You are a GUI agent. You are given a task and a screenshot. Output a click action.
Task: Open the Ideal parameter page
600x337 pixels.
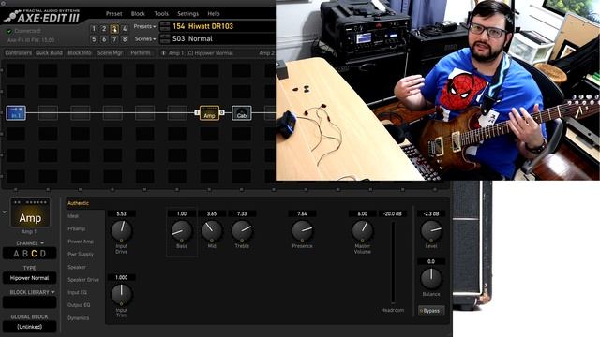click(73, 216)
